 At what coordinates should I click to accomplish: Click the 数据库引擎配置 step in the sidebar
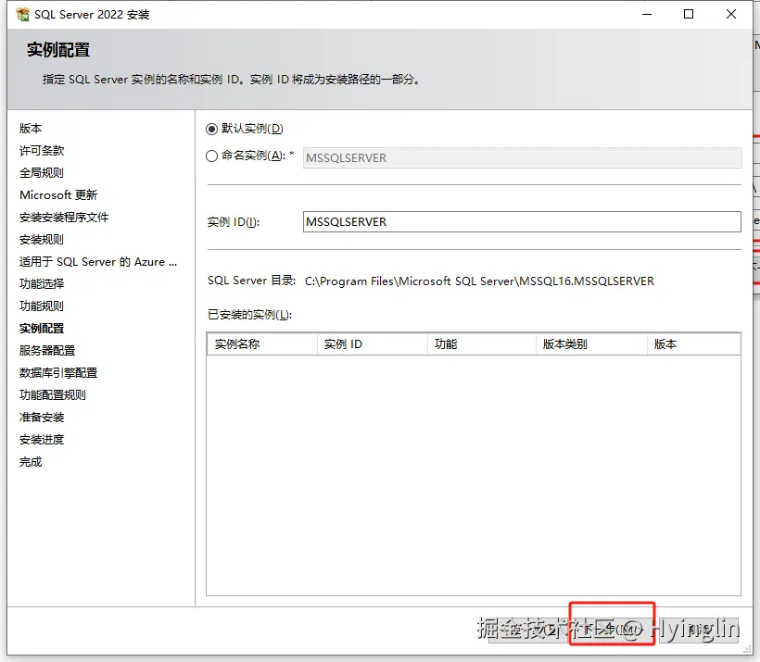(58, 373)
